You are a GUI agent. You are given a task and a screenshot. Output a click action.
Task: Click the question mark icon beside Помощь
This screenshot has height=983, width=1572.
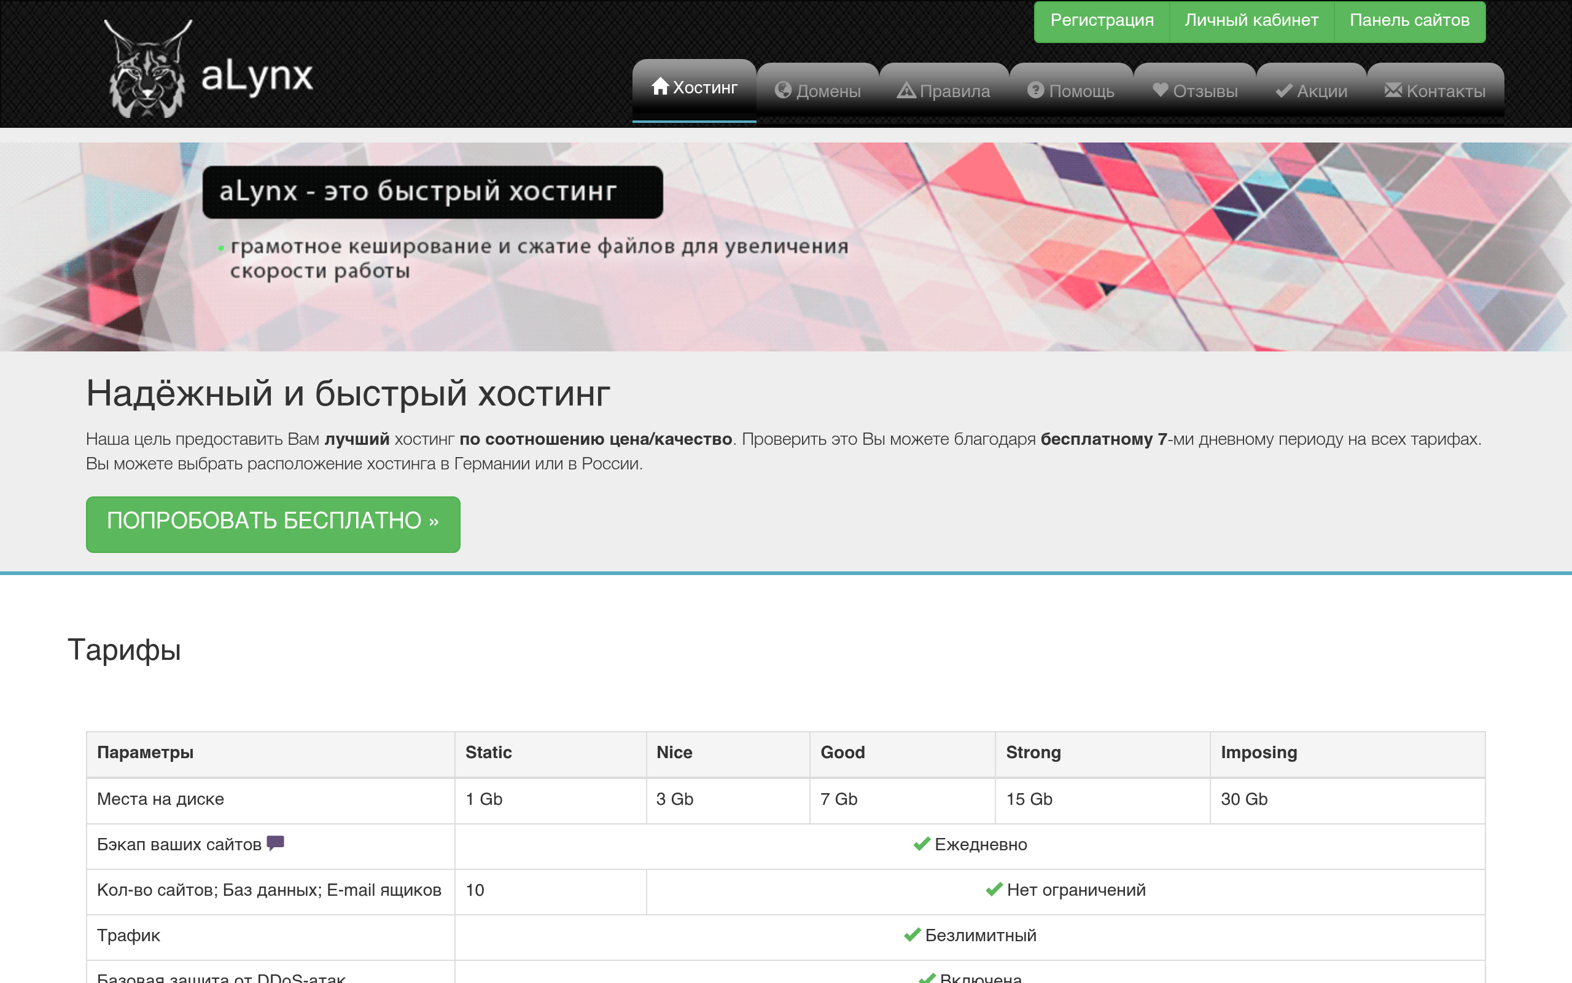tap(1035, 90)
